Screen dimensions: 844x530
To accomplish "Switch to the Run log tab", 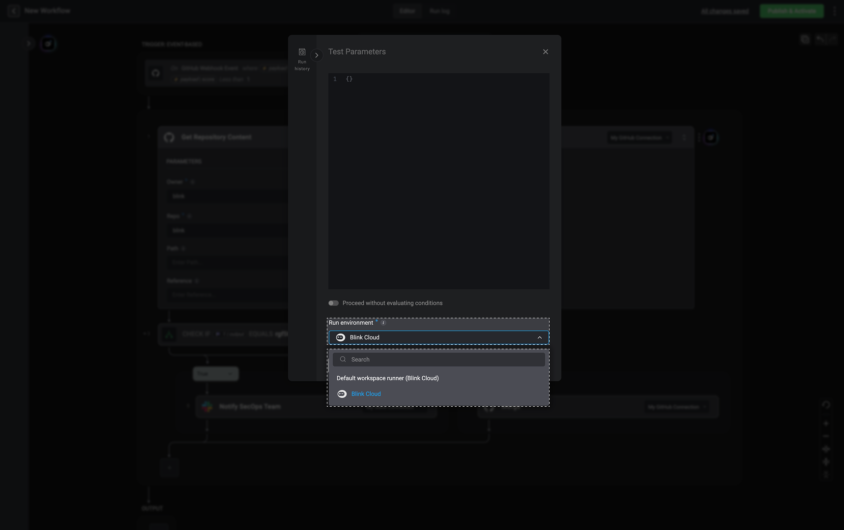I will click(x=439, y=11).
